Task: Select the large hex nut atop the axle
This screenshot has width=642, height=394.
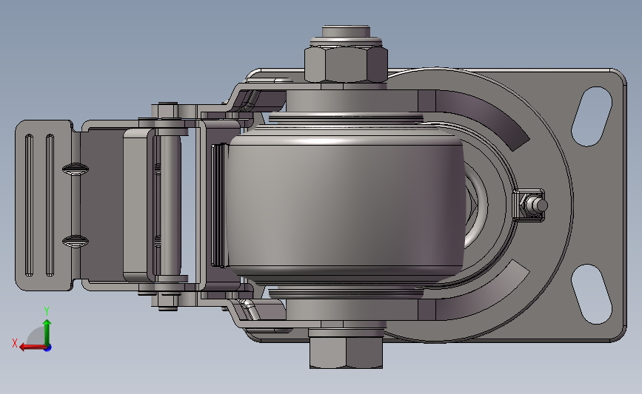Action: coord(346,64)
